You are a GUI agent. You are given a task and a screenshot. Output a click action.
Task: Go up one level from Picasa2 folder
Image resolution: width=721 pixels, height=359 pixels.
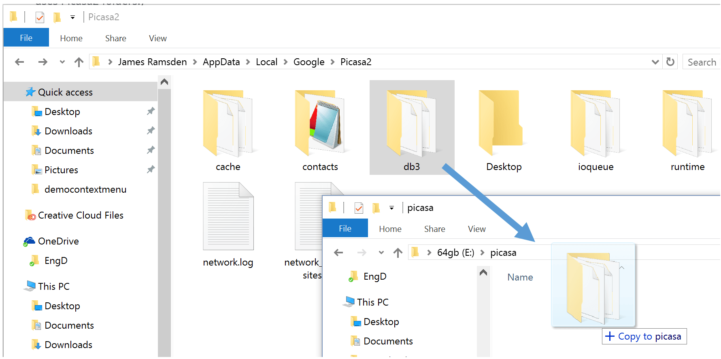[79, 62]
